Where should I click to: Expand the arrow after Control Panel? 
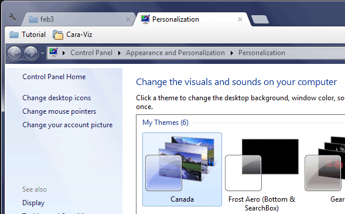tap(119, 53)
